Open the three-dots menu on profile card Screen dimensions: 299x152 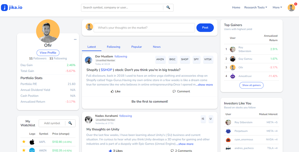75,40
